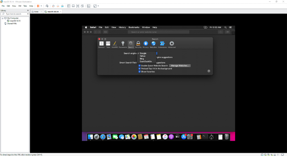Open library search filter dropdown arrow

(28, 14)
